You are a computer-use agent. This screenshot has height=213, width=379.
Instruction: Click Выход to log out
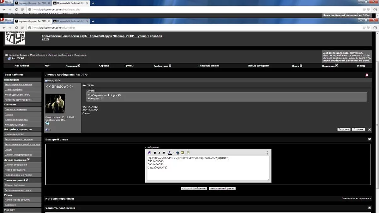tap(361, 66)
